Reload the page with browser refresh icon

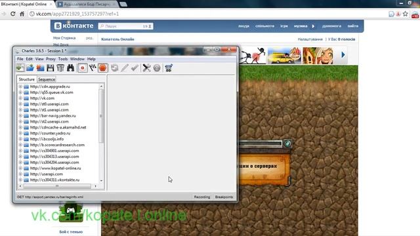[13, 14]
